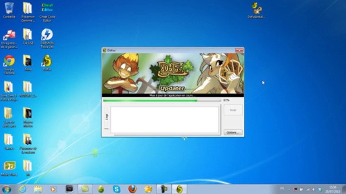This screenshot has height=194, width=346.
Task: Open Cheat Code Editor desktop shortcut
Action: click(47, 12)
